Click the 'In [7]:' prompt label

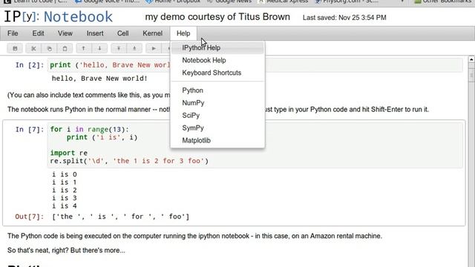[30, 130]
